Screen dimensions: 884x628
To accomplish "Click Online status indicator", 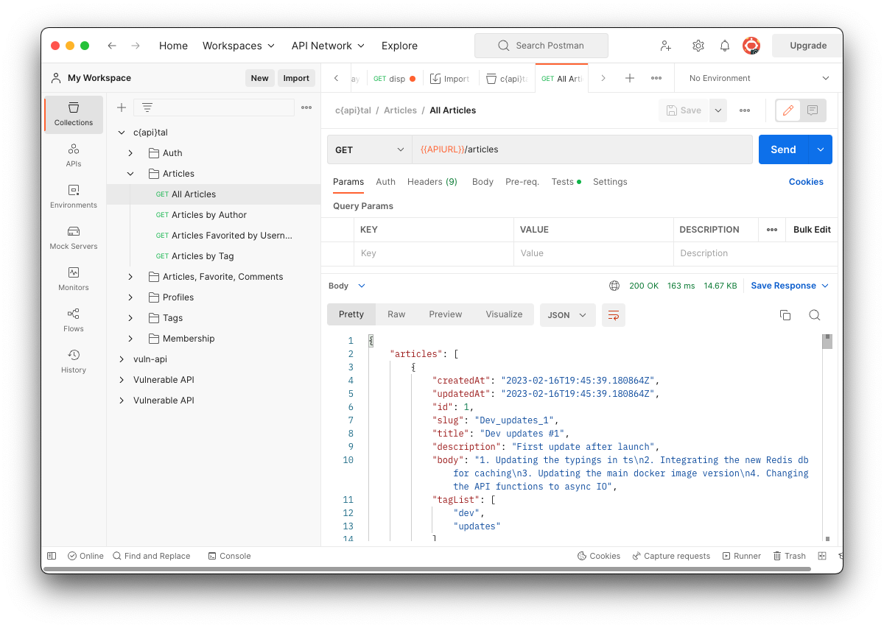I will (85, 556).
